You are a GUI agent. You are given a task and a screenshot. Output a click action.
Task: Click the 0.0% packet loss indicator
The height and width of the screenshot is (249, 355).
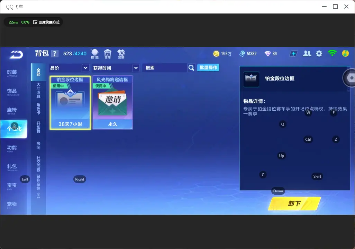[25, 22]
